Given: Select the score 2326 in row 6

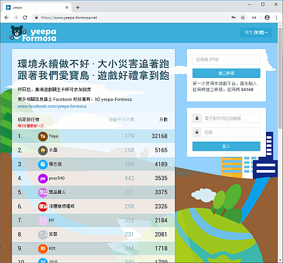Looking at the screenshot, I should click(x=161, y=207).
